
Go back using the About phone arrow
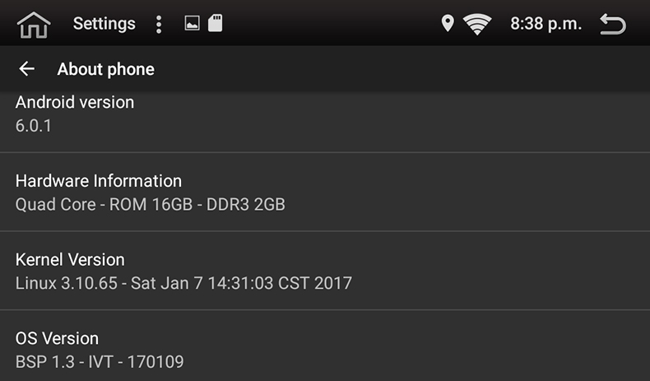pyautogui.click(x=26, y=69)
